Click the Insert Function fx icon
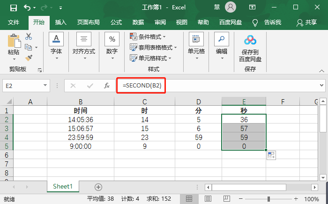 click(107, 86)
